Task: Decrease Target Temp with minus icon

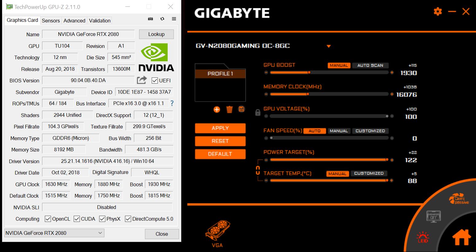Action: click(266, 180)
